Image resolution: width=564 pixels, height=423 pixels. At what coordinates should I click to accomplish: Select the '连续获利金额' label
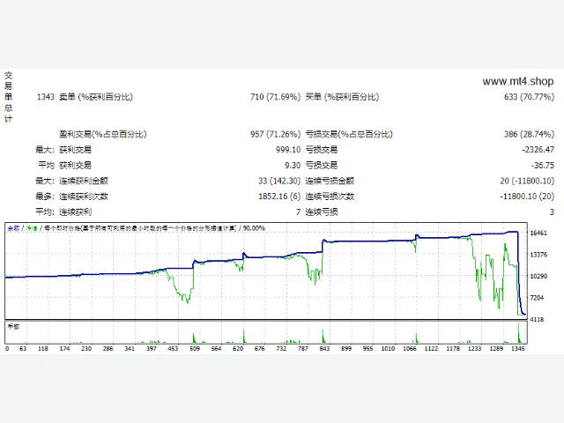pyautogui.click(x=84, y=181)
